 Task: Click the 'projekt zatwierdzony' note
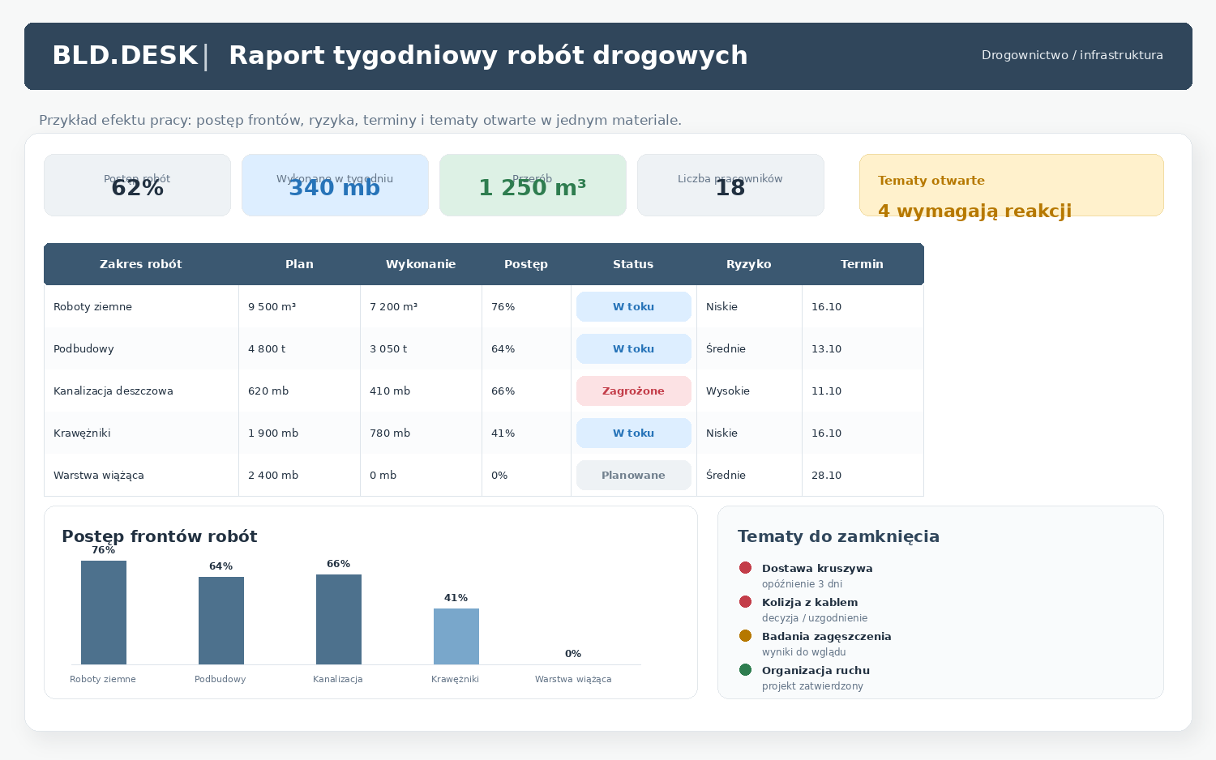click(x=812, y=686)
